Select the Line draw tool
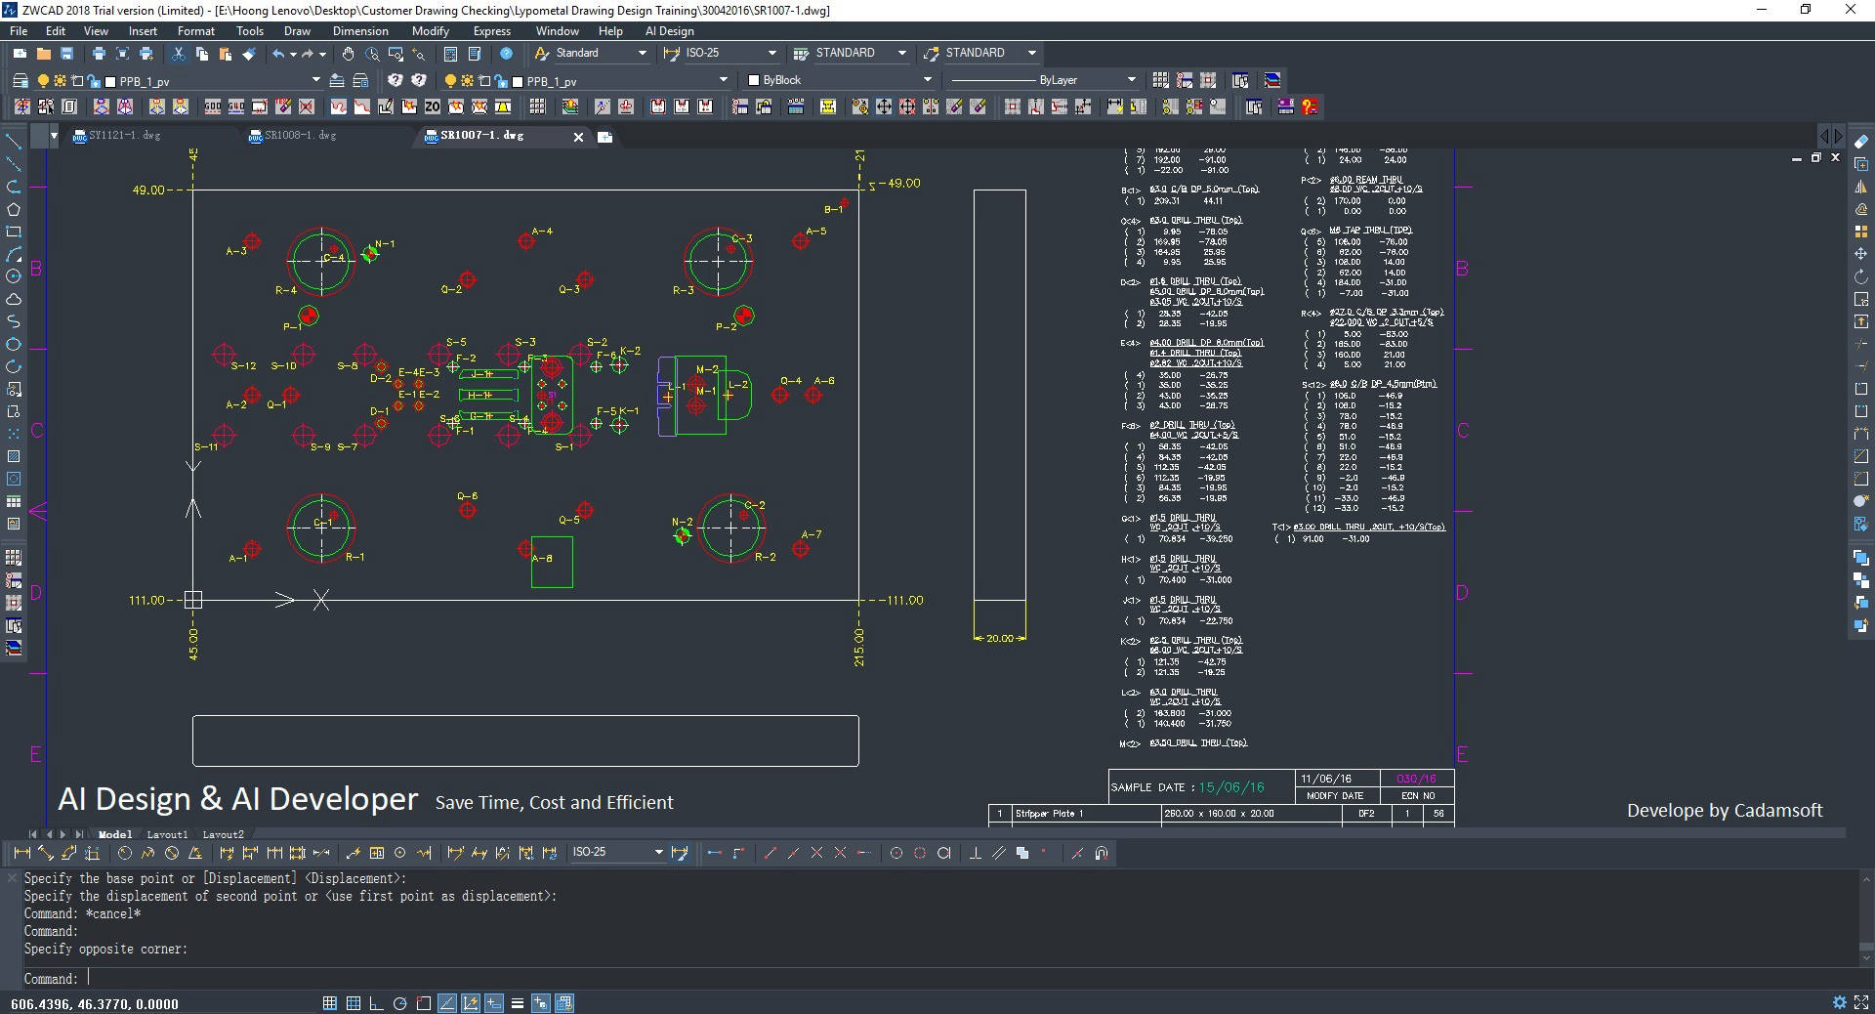This screenshot has width=1875, height=1014. pos(14,142)
